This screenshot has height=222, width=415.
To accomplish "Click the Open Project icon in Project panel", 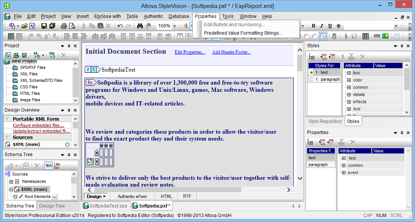I will (x=16, y=55).
